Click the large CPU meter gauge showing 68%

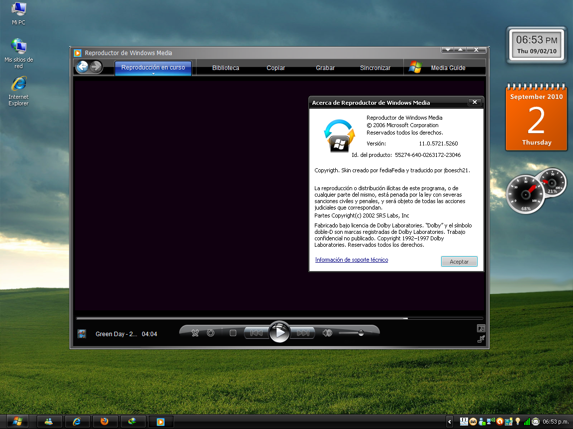[525, 194]
